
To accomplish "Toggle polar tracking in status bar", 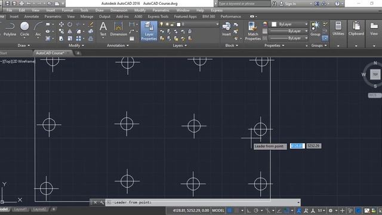I will coord(256,210).
